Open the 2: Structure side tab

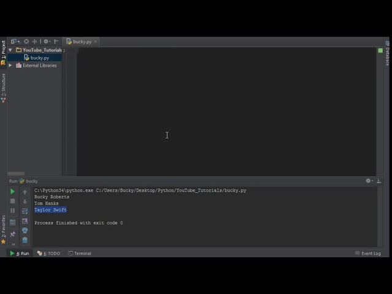[x=3, y=88]
